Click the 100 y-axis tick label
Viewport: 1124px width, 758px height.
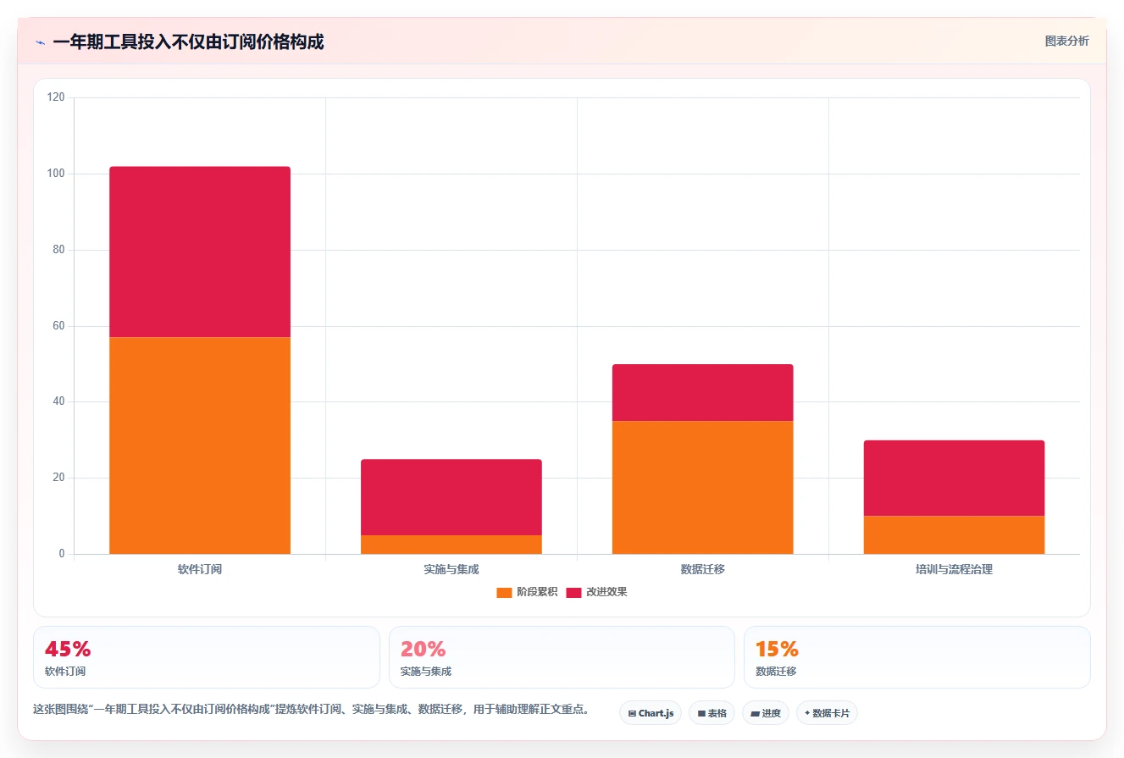[x=56, y=174]
